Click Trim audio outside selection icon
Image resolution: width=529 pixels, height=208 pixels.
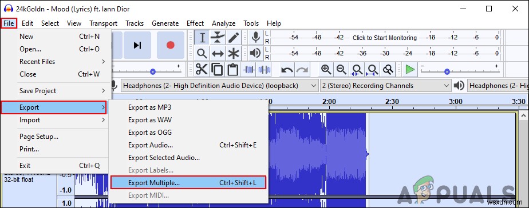(249, 70)
